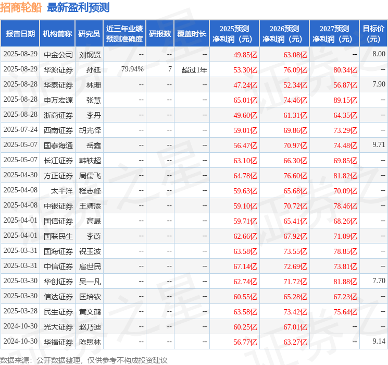Viewport: 388px width, 365px height.
Task: Select the 机构简称 column header
Action: click(57, 33)
